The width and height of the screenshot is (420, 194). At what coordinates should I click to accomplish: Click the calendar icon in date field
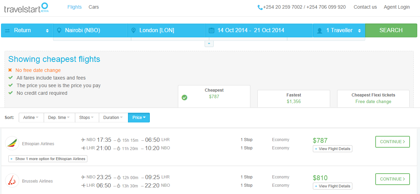click(x=211, y=30)
